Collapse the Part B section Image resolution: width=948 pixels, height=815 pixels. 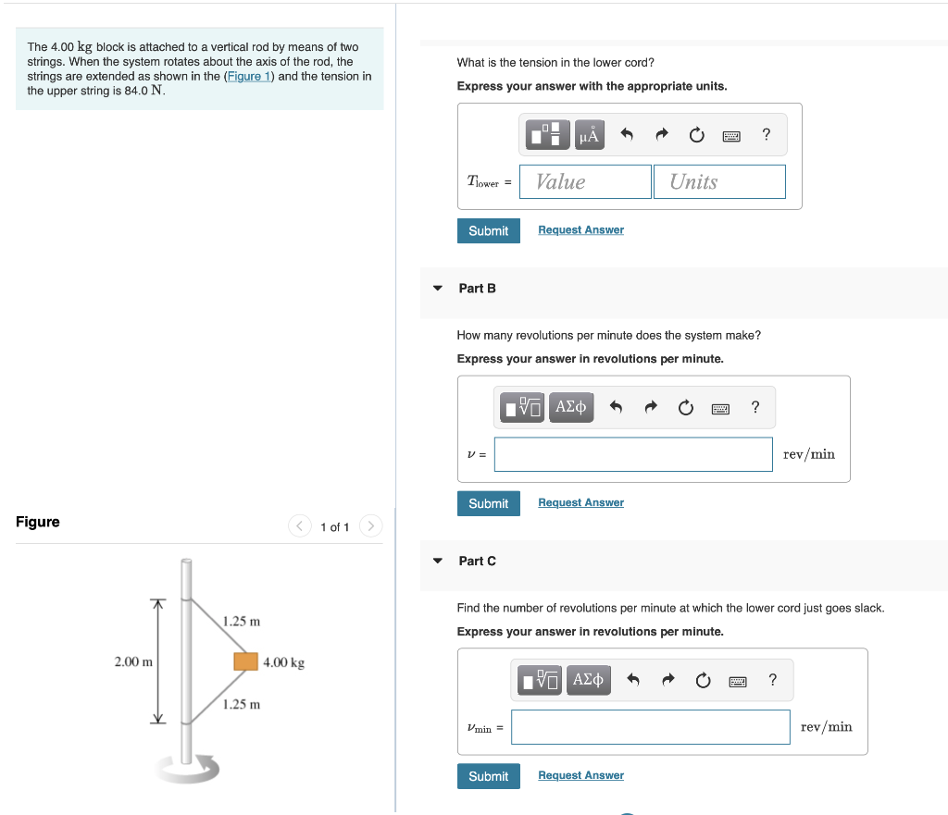437,288
